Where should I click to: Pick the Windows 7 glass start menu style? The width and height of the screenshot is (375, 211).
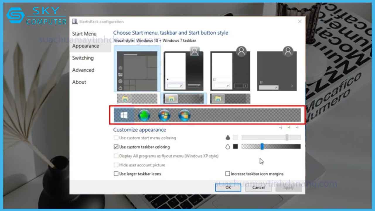tap(184, 69)
